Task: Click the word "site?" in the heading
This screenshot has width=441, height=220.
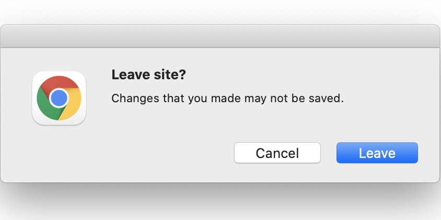Action: [169, 75]
